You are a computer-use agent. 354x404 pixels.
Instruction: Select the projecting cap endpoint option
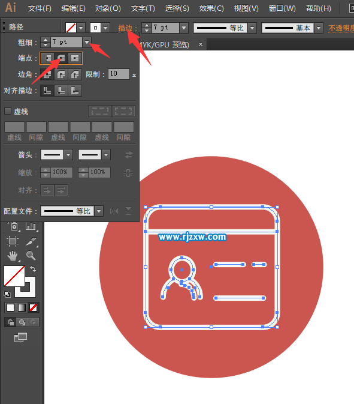(75, 58)
